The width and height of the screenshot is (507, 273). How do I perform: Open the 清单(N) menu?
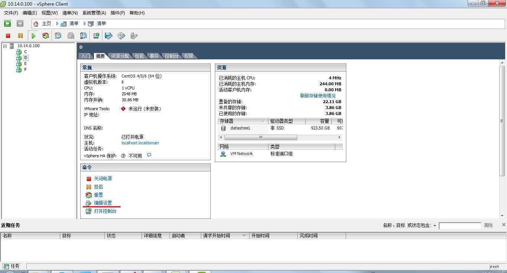70,13
